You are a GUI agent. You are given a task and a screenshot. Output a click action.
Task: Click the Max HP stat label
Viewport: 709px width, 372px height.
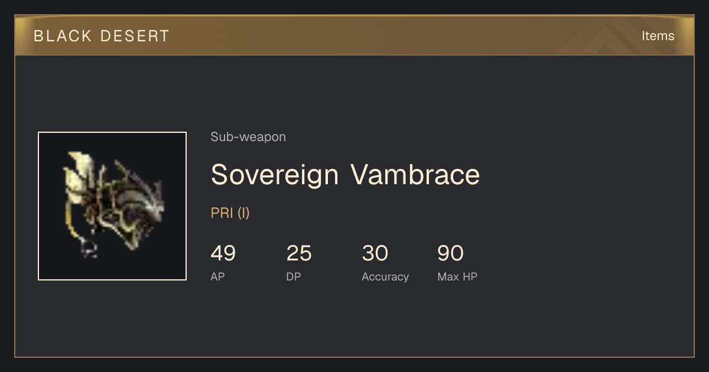457,276
